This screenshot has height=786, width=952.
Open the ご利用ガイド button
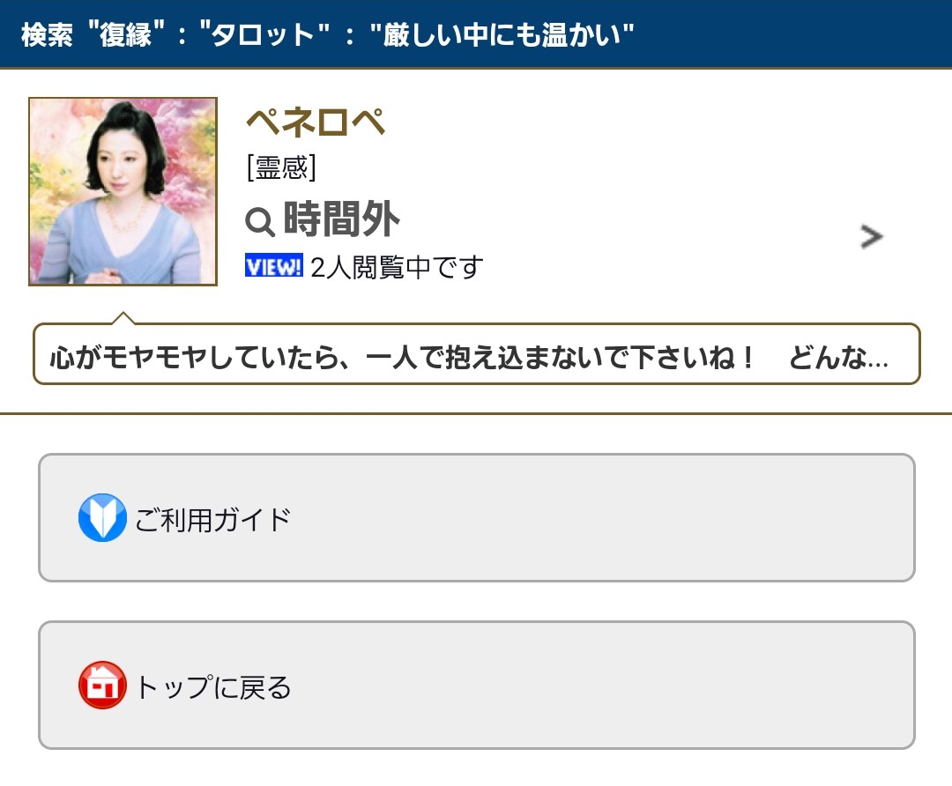pos(477,518)
